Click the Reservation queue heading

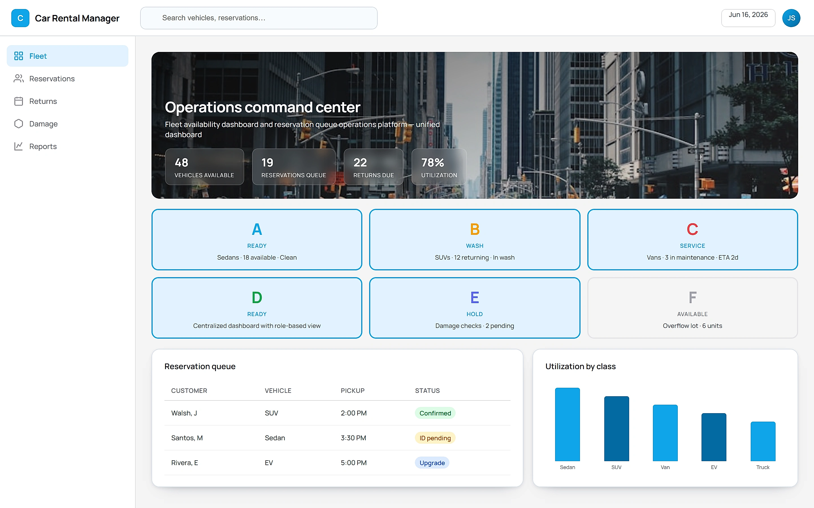click(x=200, y=366)
